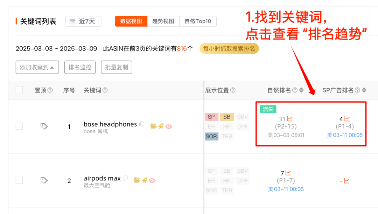Tick the checkbox for airpods max row
378x214 pixels.
(x=19, y=180)
